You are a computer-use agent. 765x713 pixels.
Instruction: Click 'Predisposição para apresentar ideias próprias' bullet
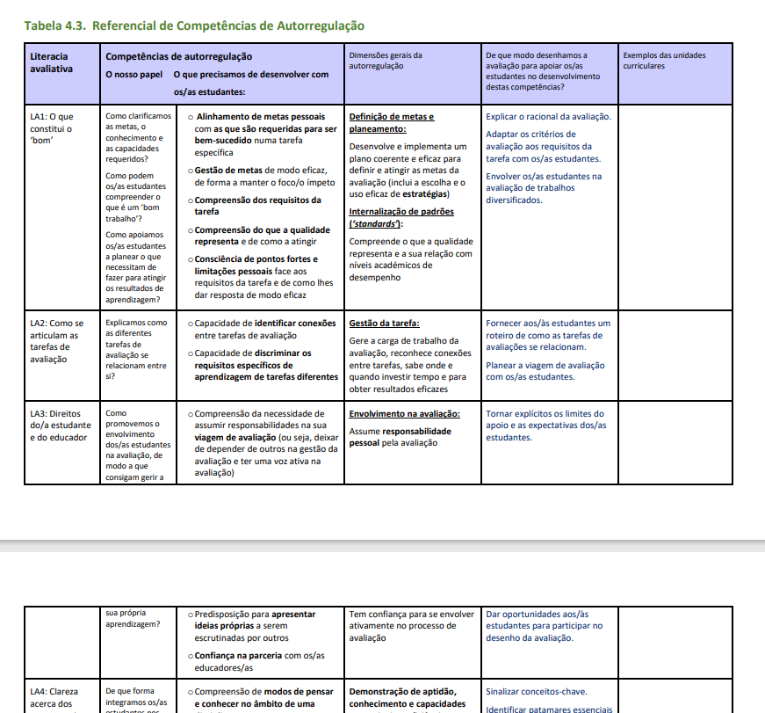(x=252, y=626)
